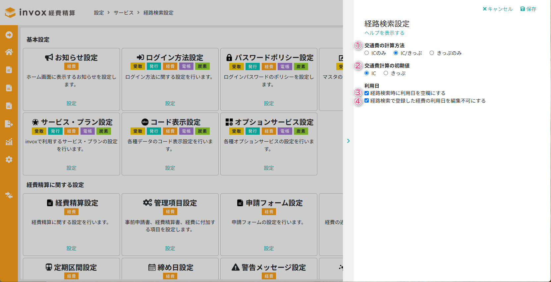Screen dimensions: 551x282
Task: Open reports via sidebar chart icon
Action: coord(9,142)
